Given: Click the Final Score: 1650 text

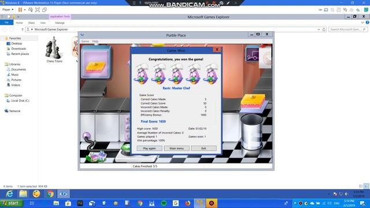Looking at the screenshot, I should pos(153,121).
